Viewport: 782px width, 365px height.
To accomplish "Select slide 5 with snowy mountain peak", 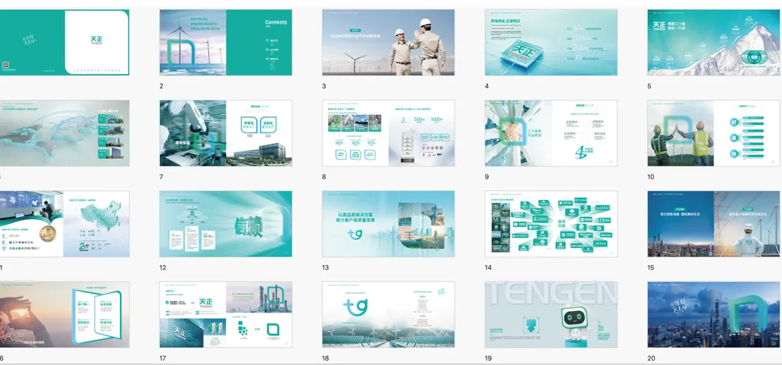I will 714,42.
